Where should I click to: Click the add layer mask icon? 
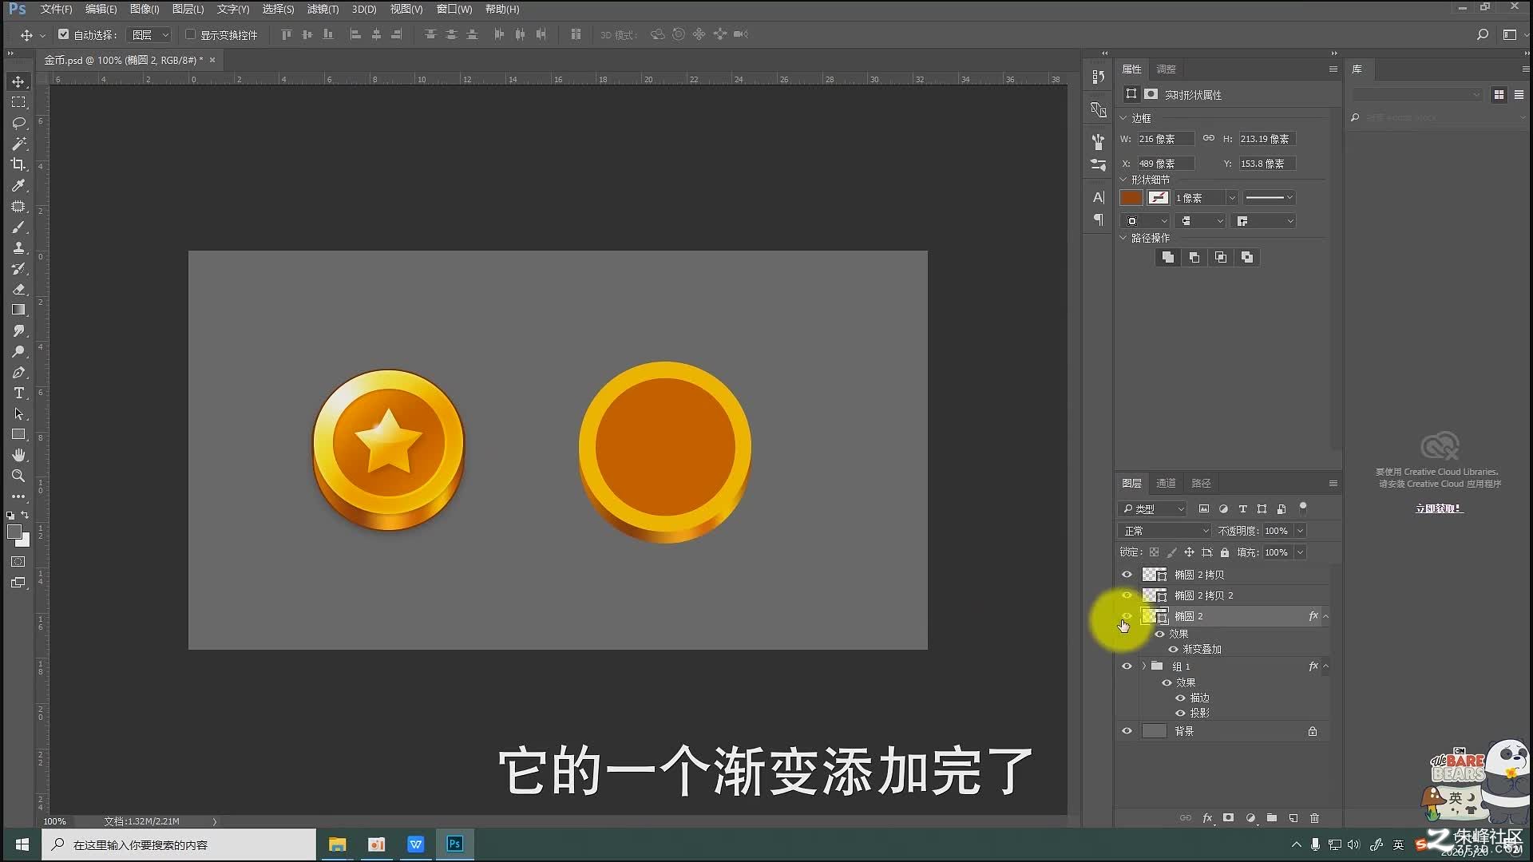pos(1229,818)
